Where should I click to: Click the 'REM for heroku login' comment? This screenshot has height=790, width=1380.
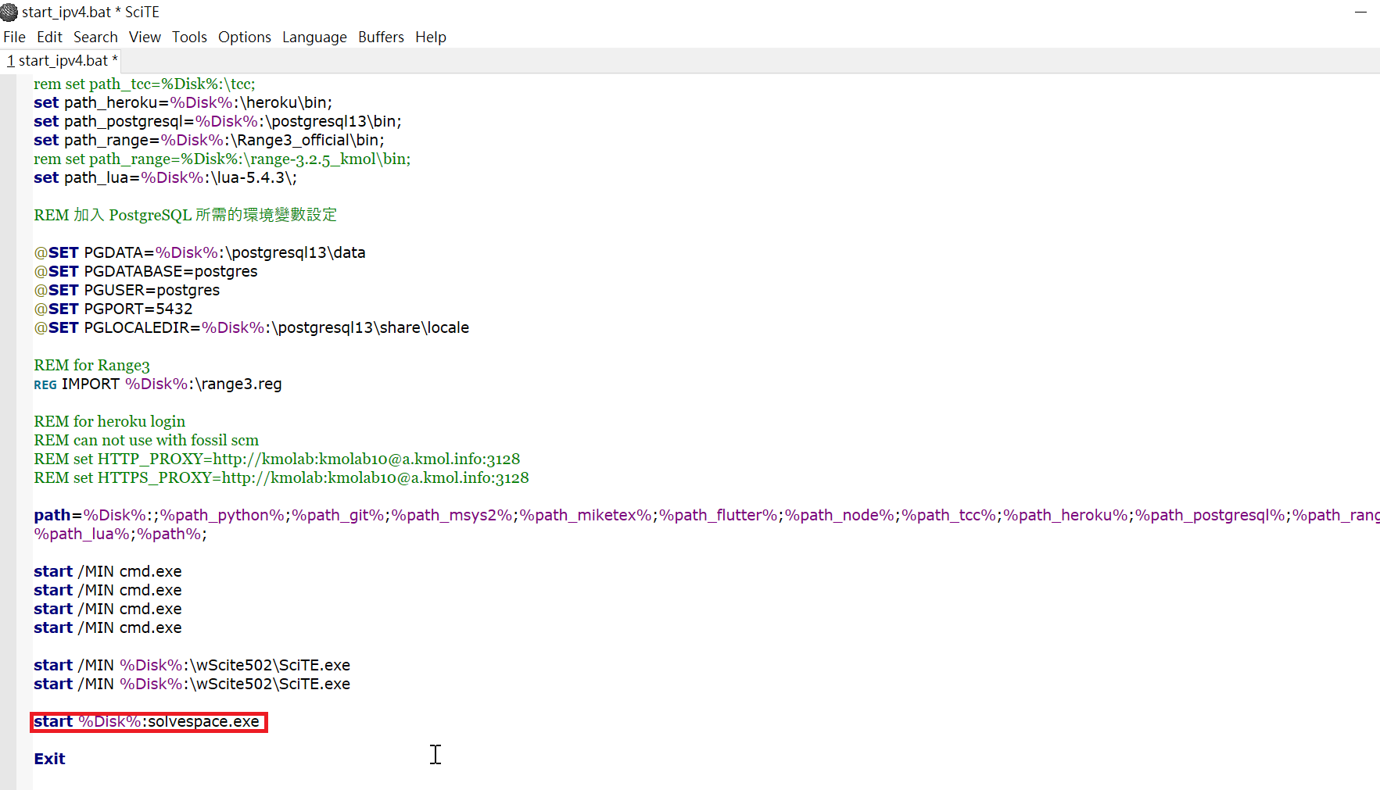point(109,421)
